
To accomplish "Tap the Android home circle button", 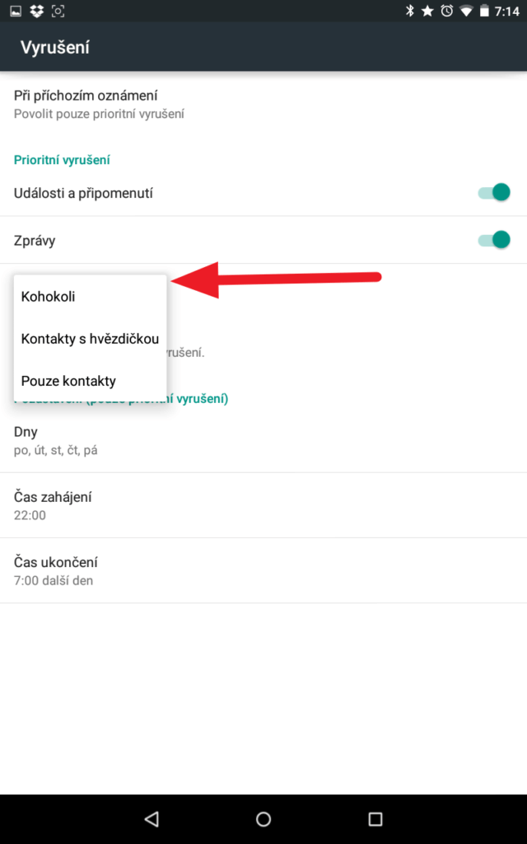I will tap(263, 818).
